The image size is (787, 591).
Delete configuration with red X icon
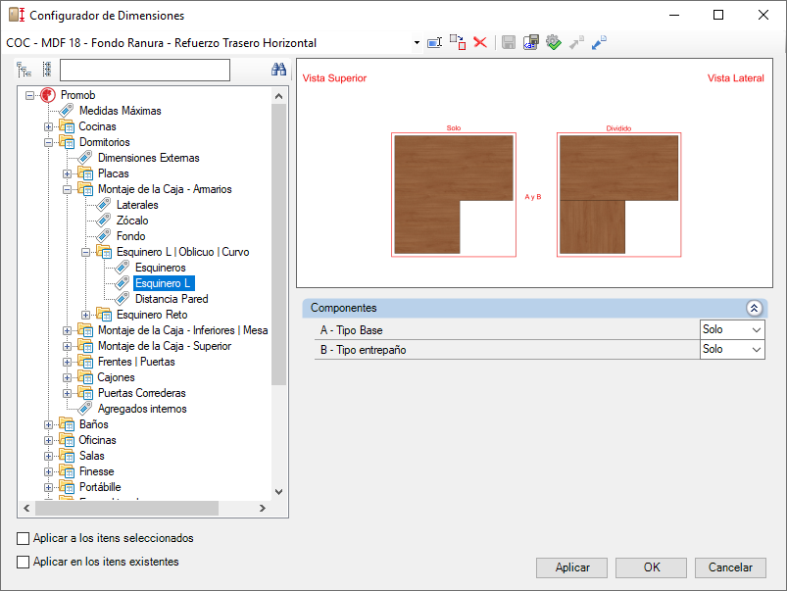[x=480, y=42]
